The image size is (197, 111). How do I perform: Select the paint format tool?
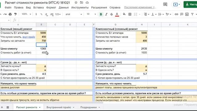(15, 14)
